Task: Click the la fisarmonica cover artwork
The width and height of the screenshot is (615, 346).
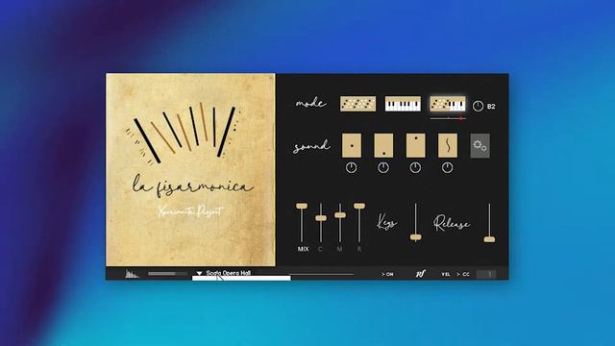Action: 190,169
